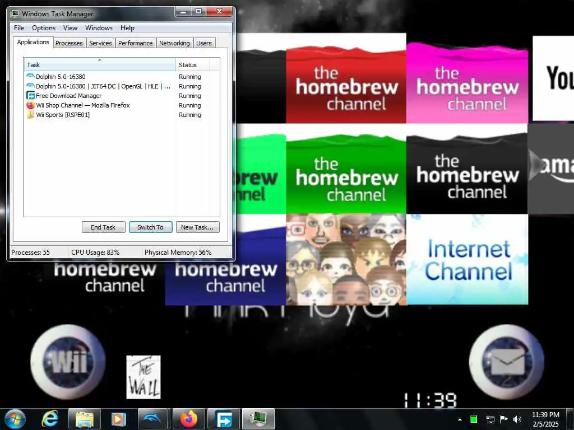Open the Wii Message Board envelope button
The height and width of the screenshot is (430, 574).
point(507,362)
